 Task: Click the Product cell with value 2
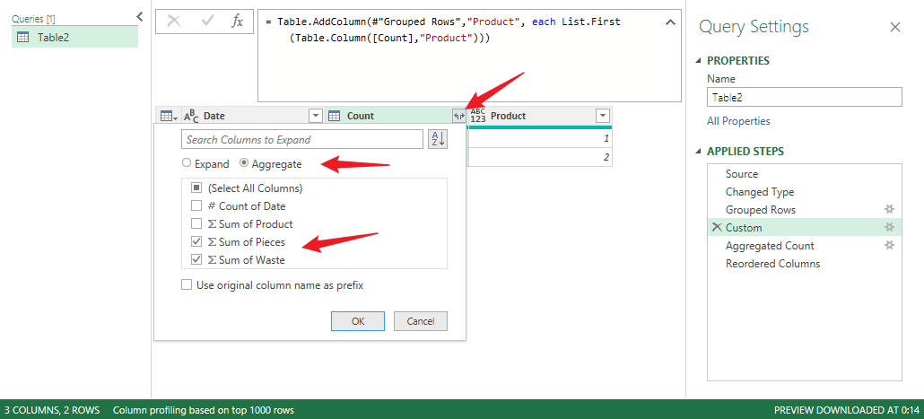pyautogui.click(x=539, y=157)
